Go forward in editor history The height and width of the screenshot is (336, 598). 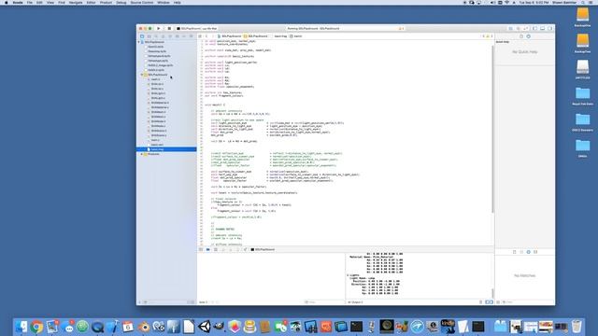(213, 36)
